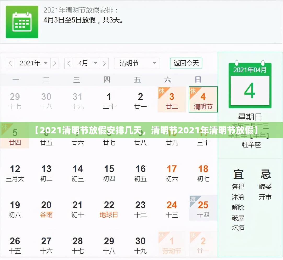Select May 1 劳动节 greyed cell

click(x=172, y=244)
